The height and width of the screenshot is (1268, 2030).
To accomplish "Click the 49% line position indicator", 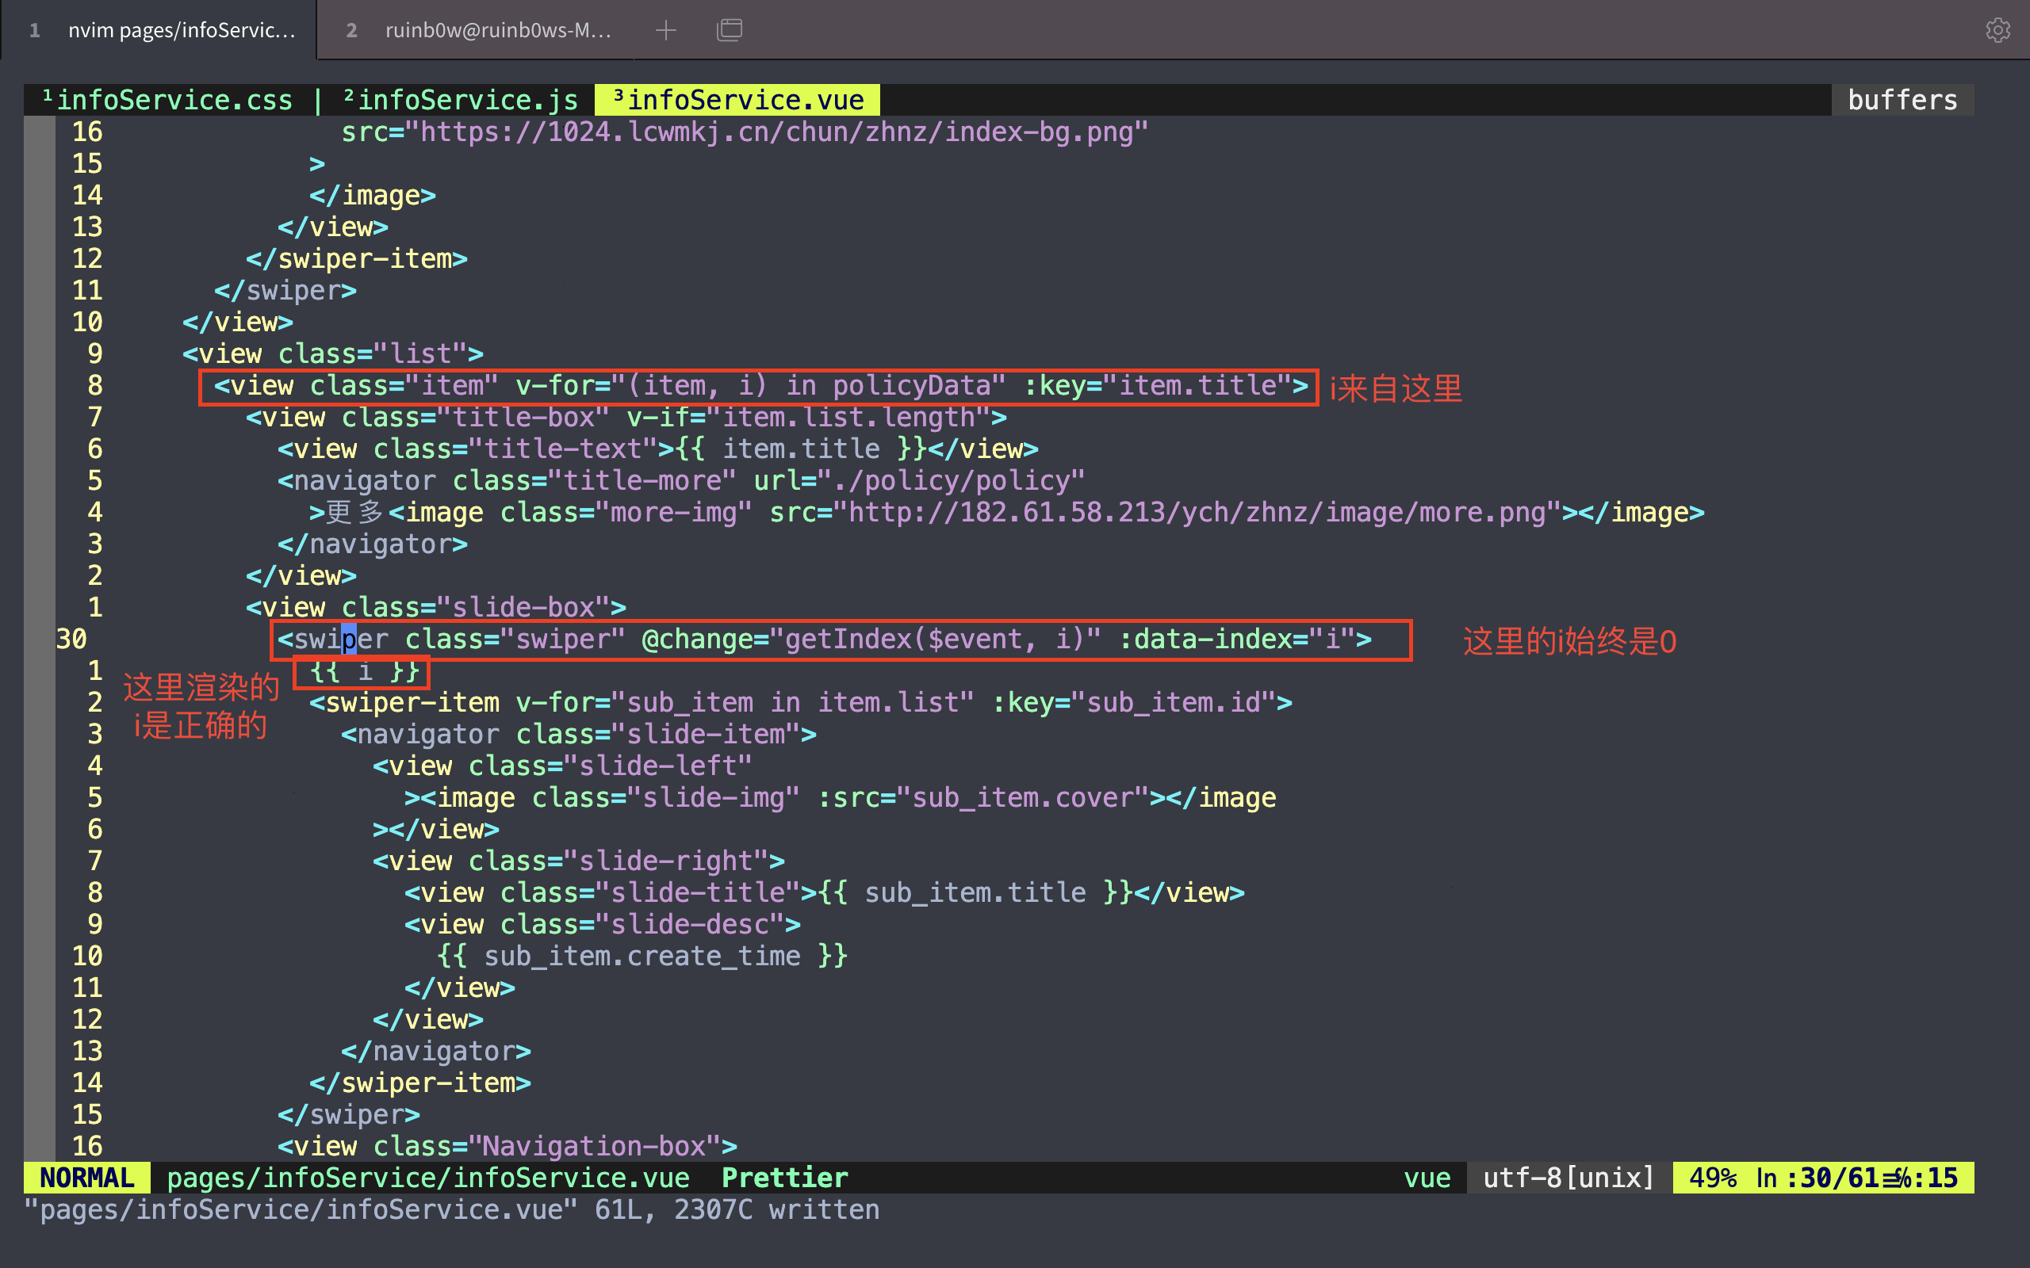I will pos(1711,1178).
